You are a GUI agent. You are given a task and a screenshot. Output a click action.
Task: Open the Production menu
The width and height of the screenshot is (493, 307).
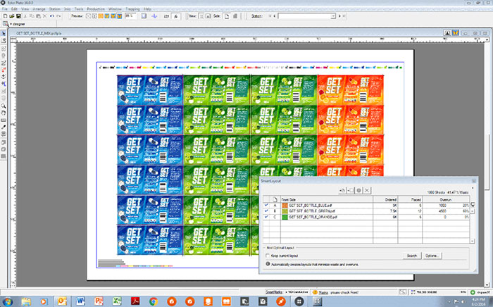pos(96,9)
